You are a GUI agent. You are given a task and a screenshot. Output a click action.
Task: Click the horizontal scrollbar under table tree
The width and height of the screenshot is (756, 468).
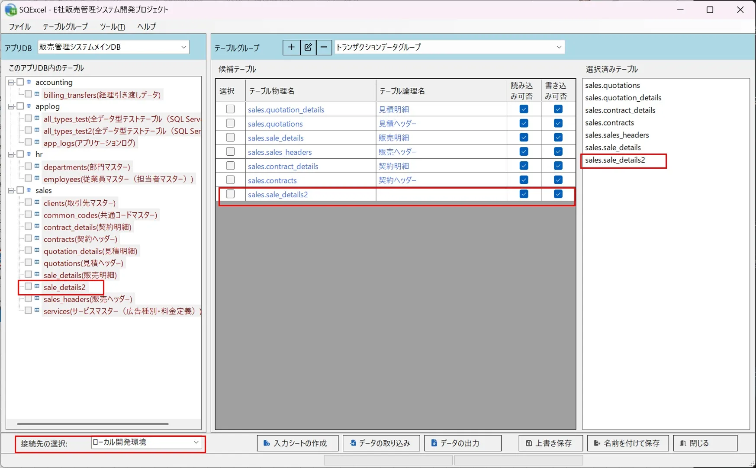click(x=93, y=424)
